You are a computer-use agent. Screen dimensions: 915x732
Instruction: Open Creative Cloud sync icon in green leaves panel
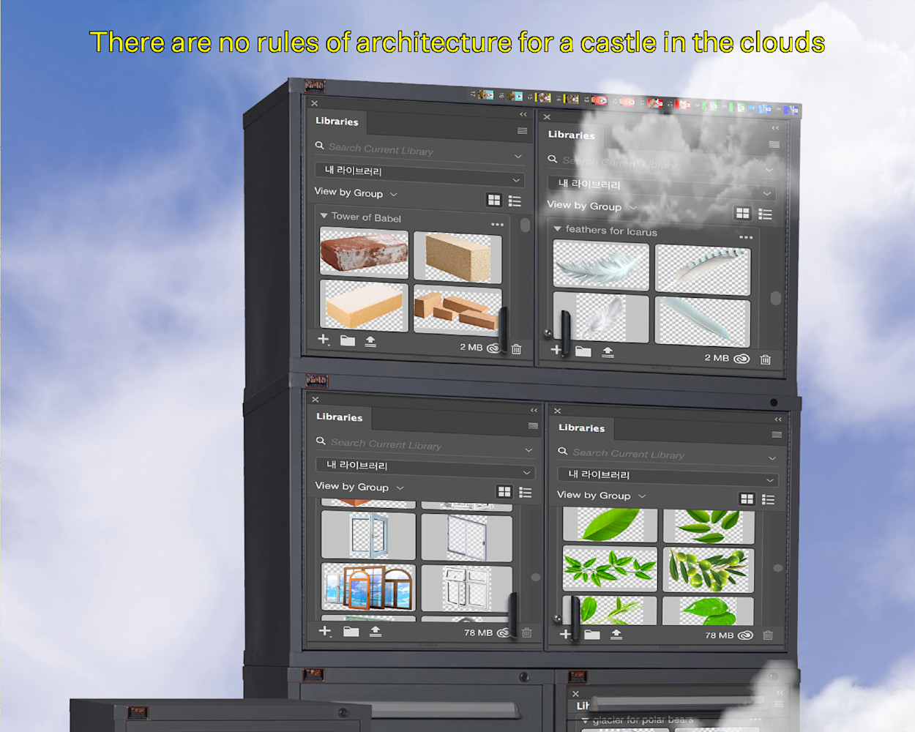746,635
